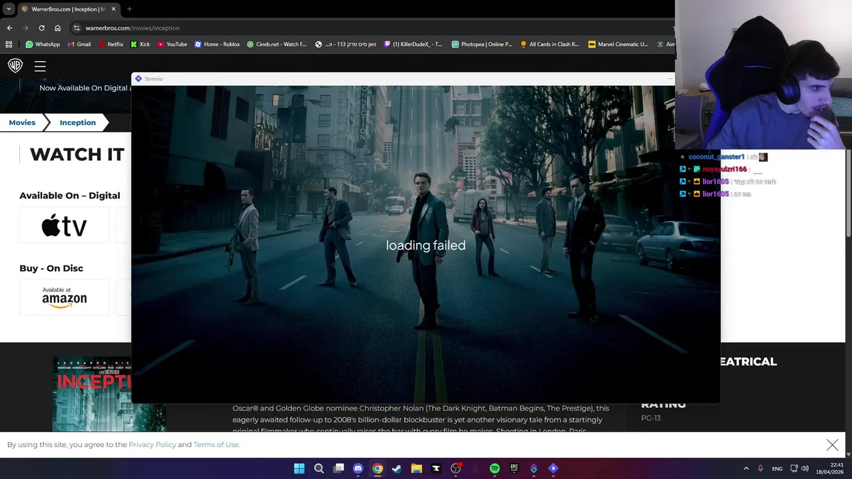
Task: Click the page vertical scrollbar
Action: coord(848,193)
